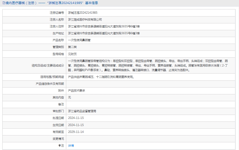This screenshot has height=150, width=239.
Task: Click the 生效日期 value 2024-11-15
Action: pos(76,125)
